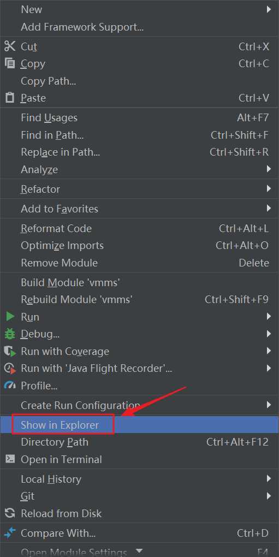This screenshot has width=279, height=557.
Task: Click the Run with Coverage shield icon
Action: coord(10,351)
